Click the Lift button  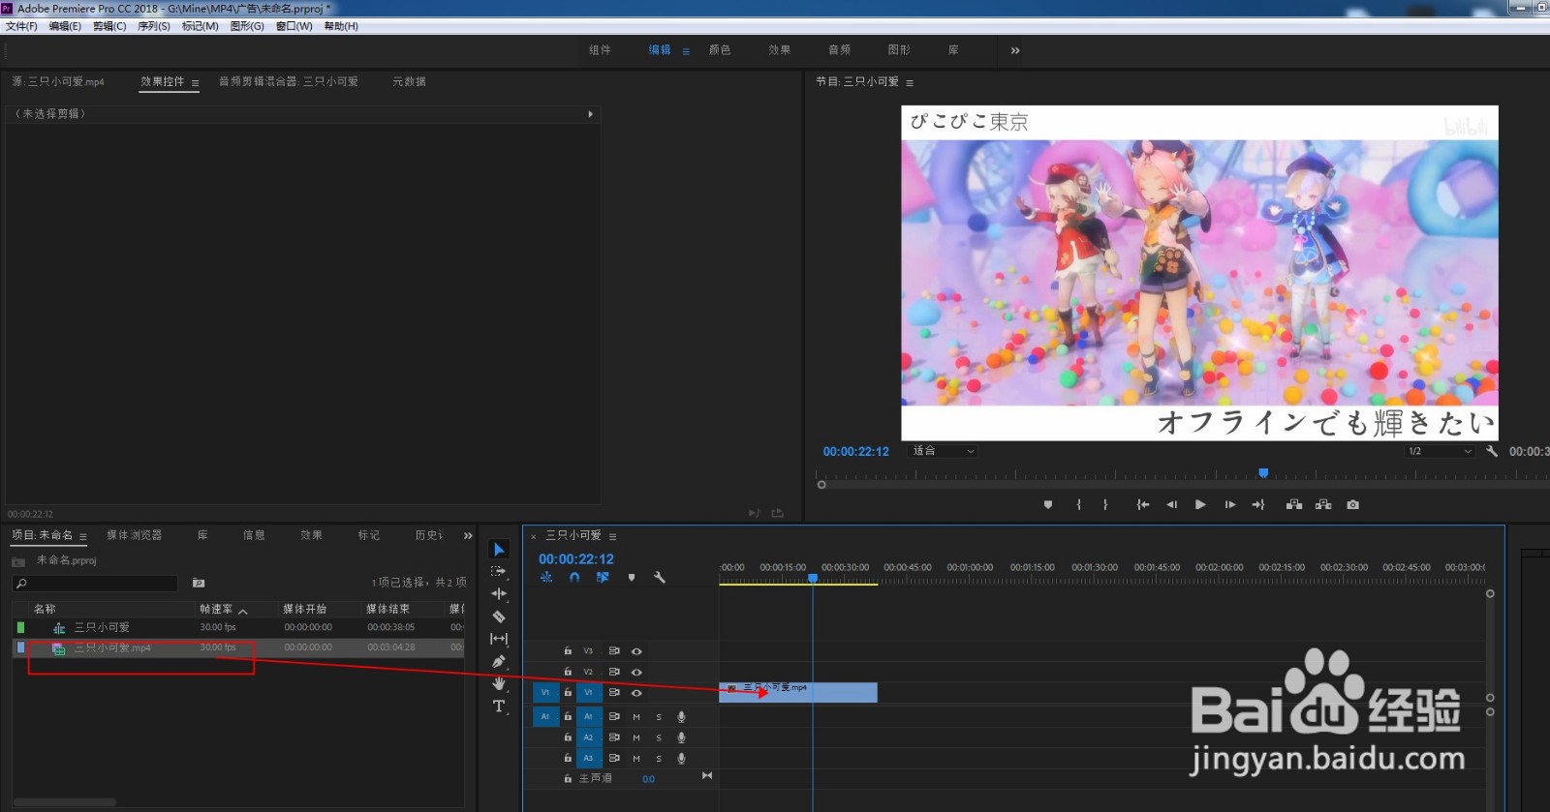coord(1294,504)
